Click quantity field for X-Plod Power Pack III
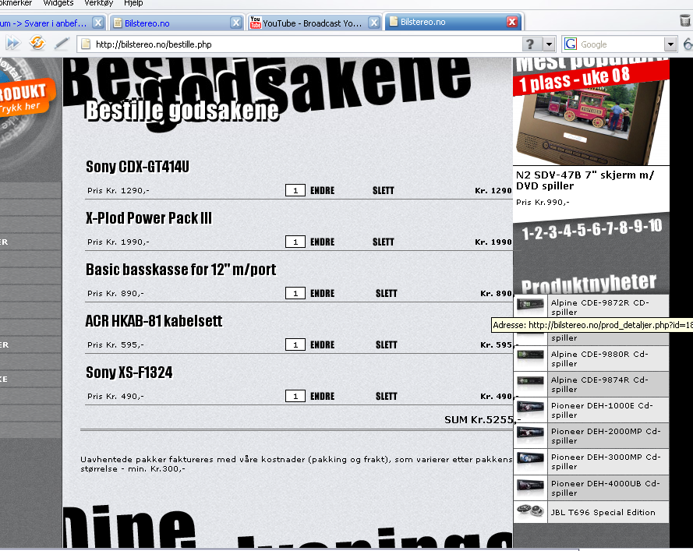This screenshot has width=693, height=551. tap(295, 242)
